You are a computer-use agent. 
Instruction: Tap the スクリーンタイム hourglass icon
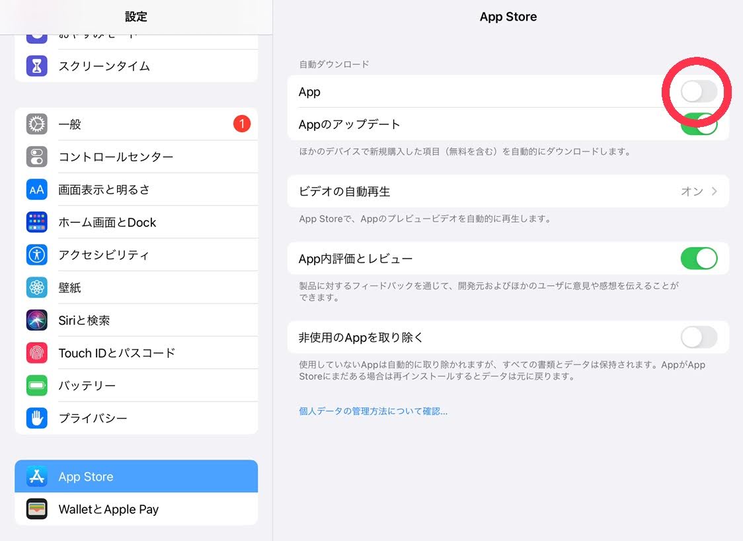pos(36,66)
